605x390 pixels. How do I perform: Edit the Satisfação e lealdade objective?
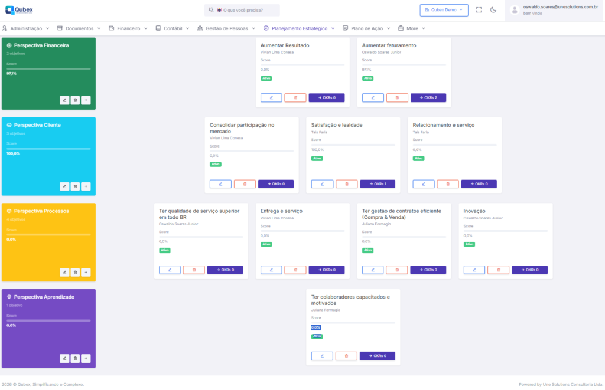coord(322,184)
